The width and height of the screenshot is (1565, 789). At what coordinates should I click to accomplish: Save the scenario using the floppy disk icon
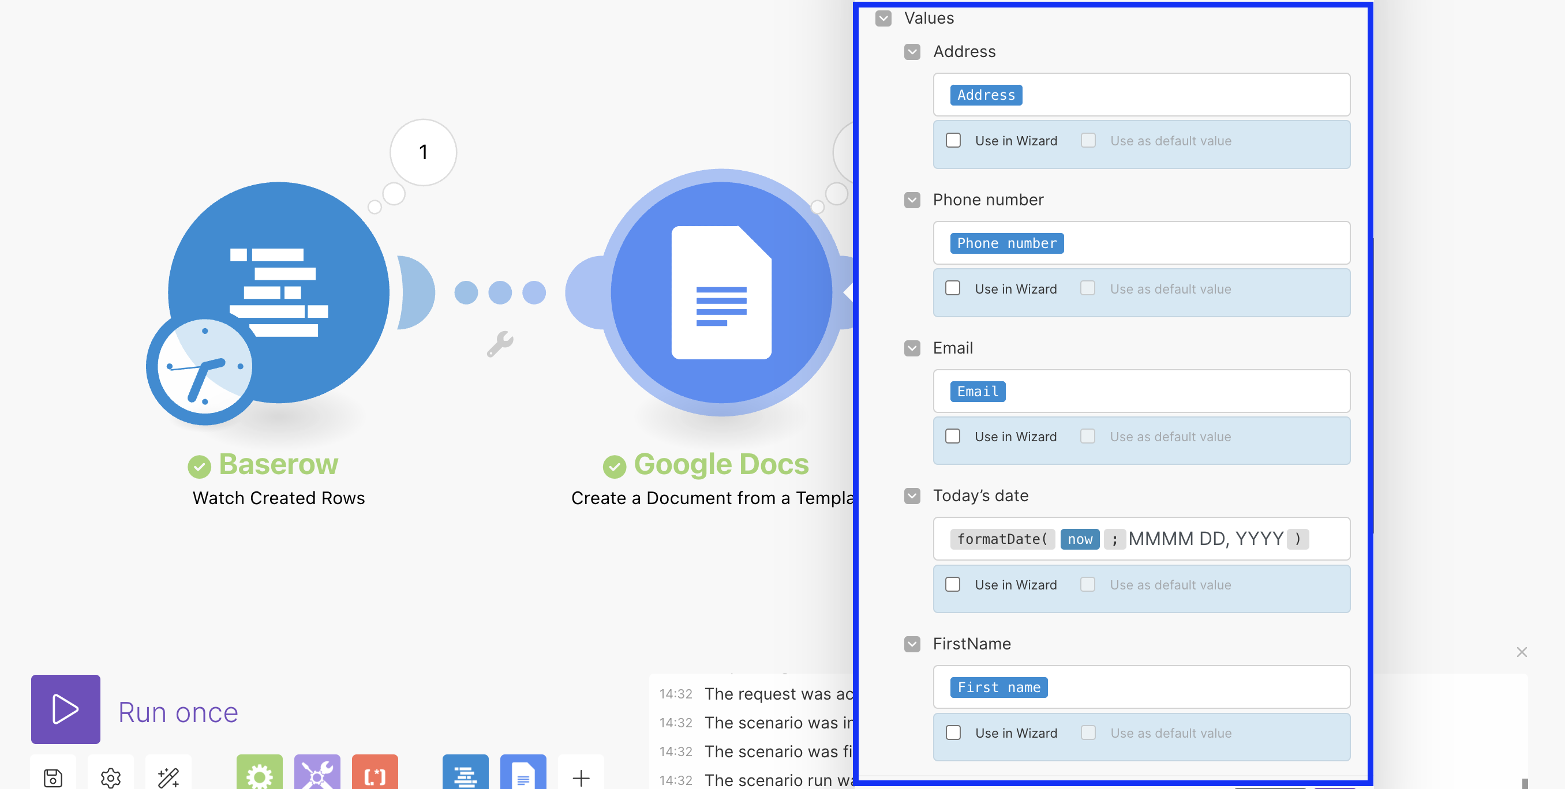pyautogui.click(x=53, y=777)
